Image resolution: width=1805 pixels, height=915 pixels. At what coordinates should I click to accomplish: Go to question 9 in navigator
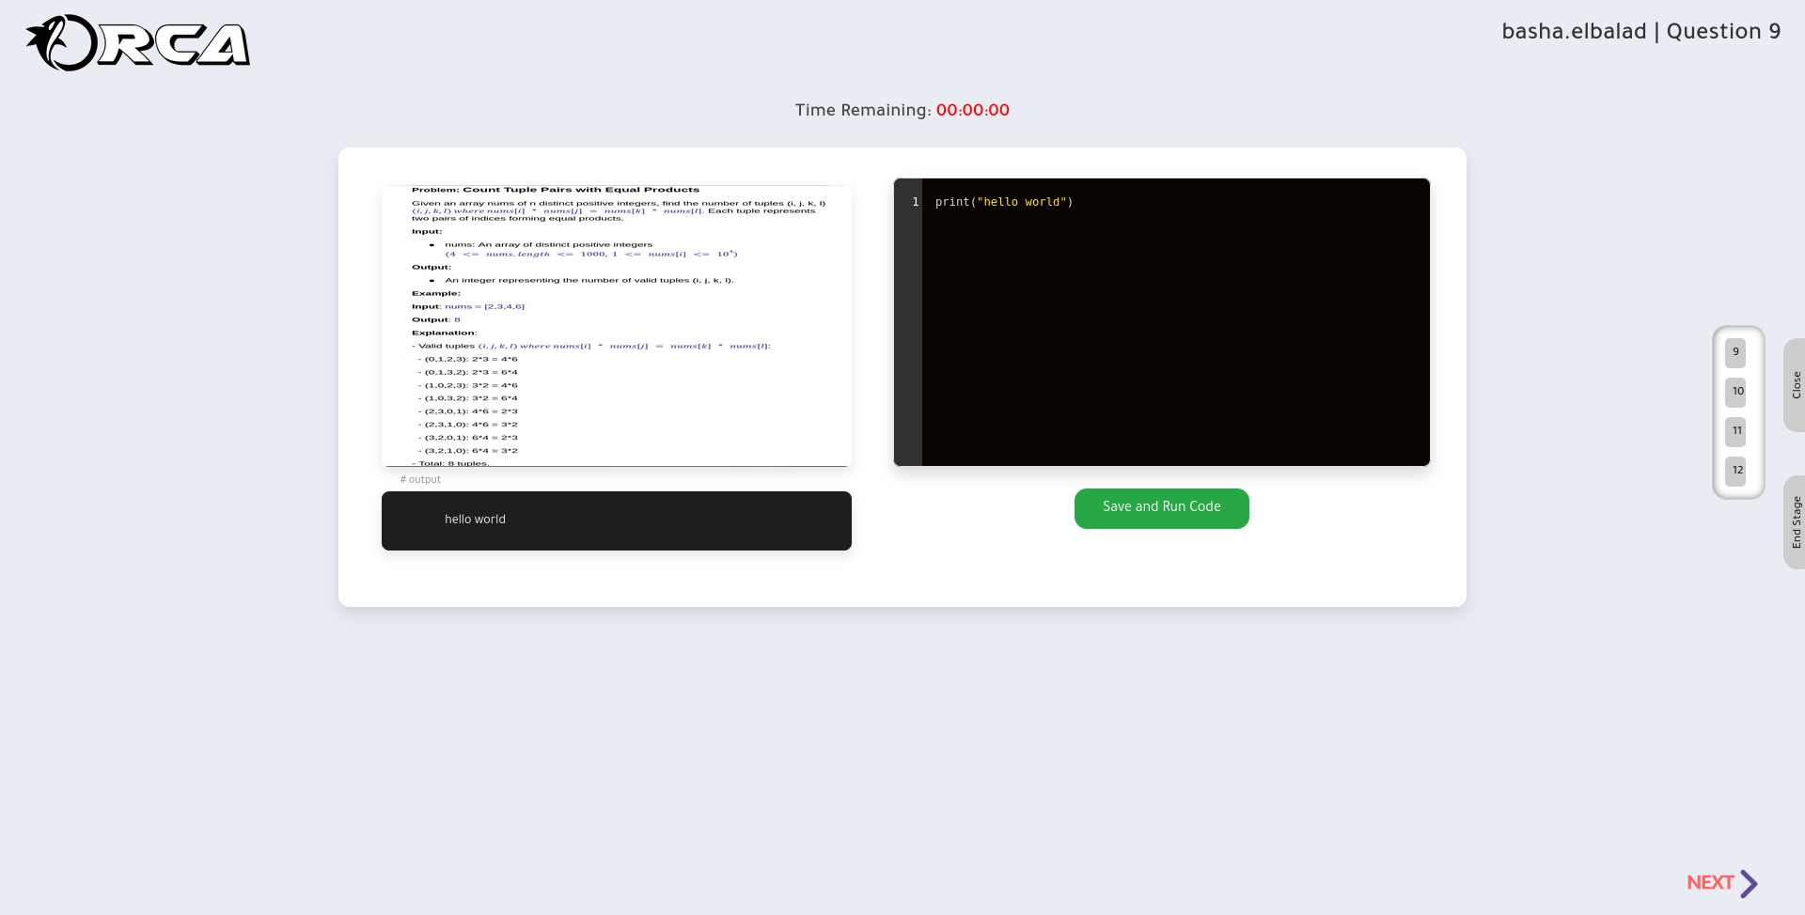1735,352
